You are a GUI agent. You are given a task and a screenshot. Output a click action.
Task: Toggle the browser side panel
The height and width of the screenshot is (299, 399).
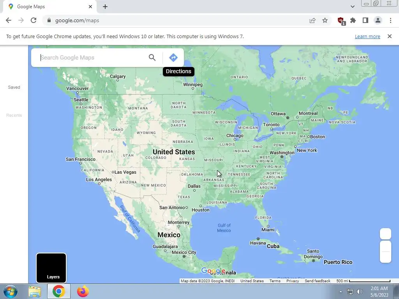[365, 20]
